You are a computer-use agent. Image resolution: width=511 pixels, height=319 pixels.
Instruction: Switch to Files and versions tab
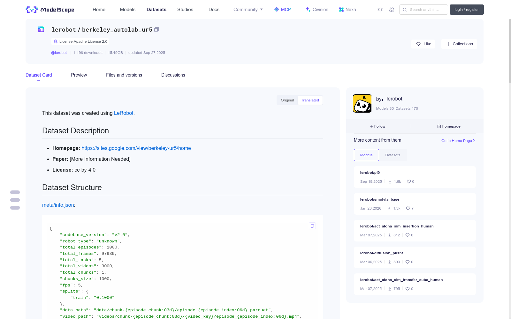(x=124, y=75)
